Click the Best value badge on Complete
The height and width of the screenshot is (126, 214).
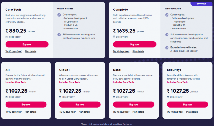click(x=201, y=4)
